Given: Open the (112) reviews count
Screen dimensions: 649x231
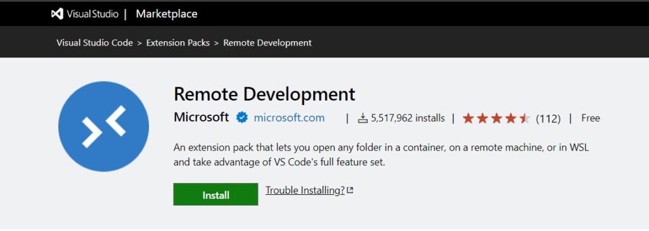Looking at the screenshot, I should [548, 119].
